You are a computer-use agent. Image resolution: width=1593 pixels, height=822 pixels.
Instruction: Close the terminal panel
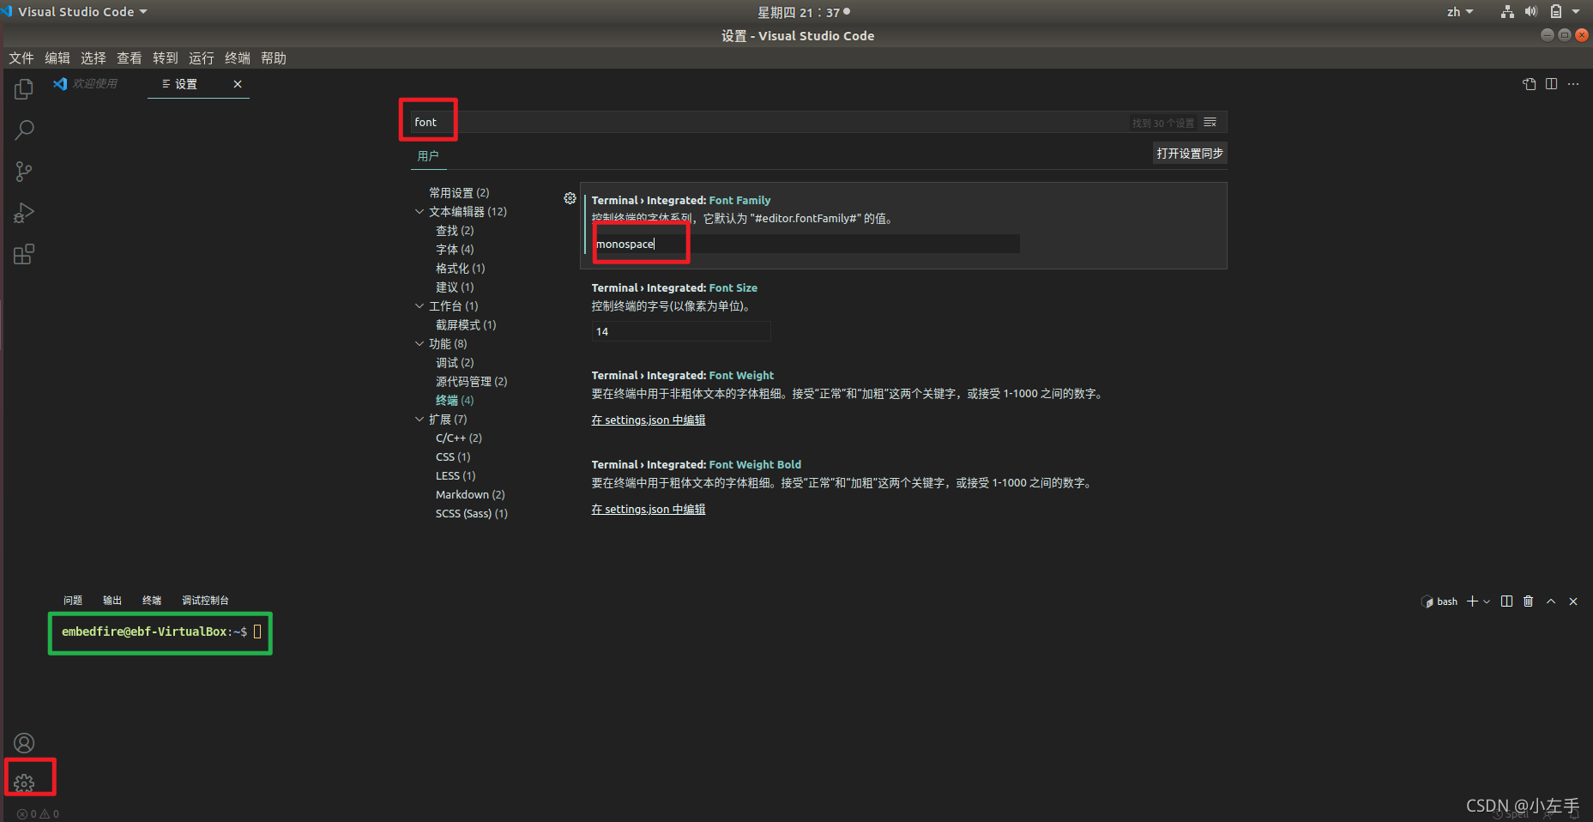coord(1573,601)
